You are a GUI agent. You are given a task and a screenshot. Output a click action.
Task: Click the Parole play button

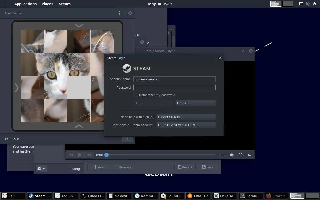80,155
